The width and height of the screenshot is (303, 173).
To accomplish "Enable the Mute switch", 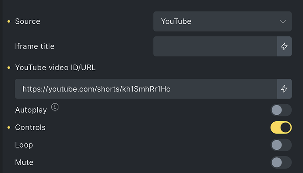I will tap(281, 162).
